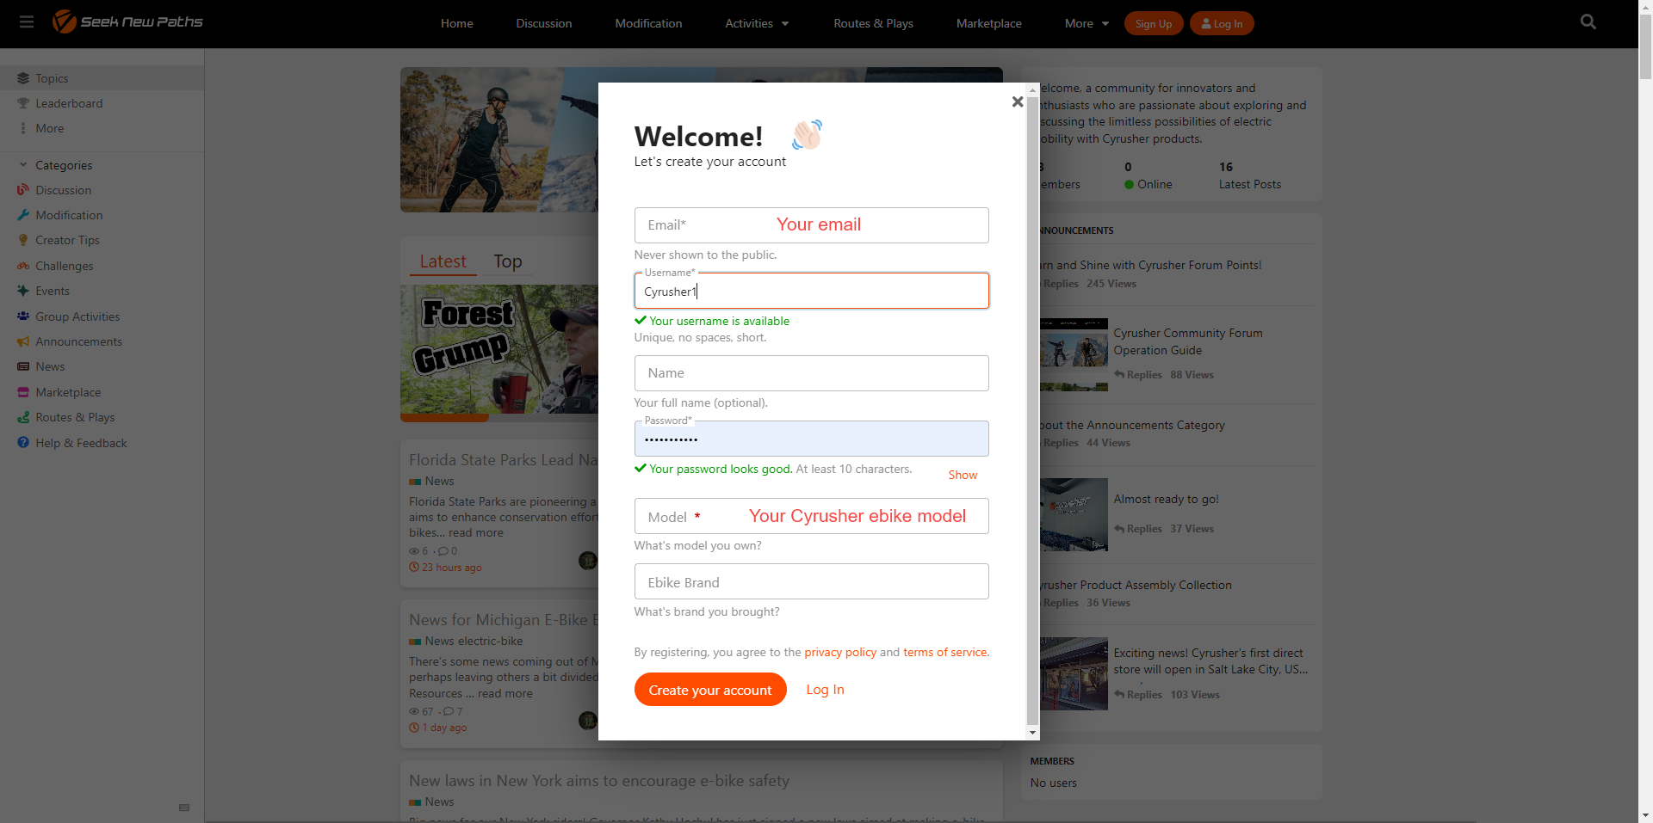Open search with magnifier icon

point(1588,22)
